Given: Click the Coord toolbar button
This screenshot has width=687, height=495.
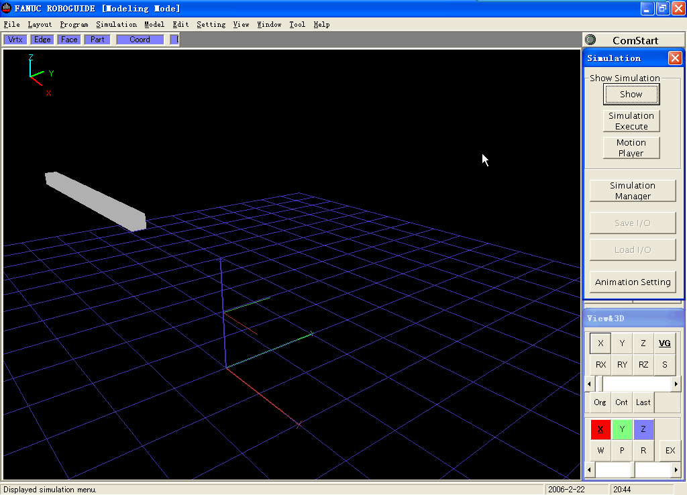Looking at the screenshot, I should pyautogui.click(x=140, y=40).
